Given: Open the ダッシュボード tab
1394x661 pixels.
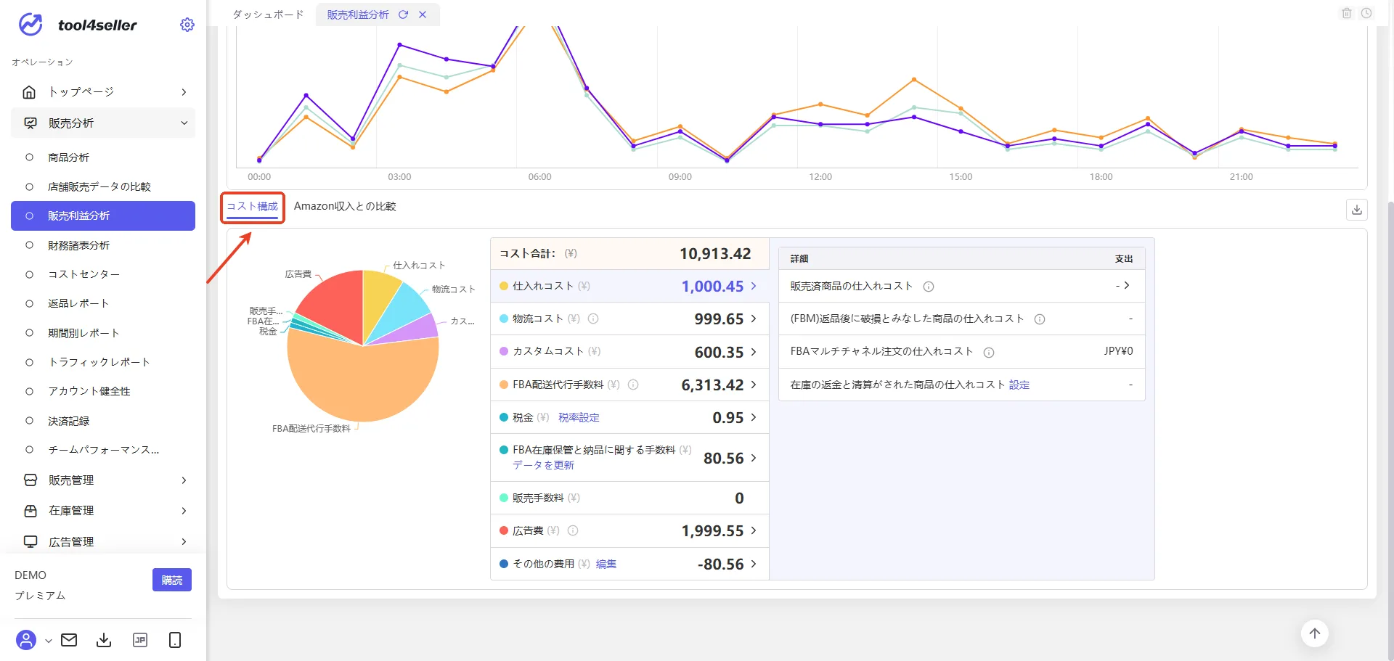Looking at the screenshot, I should [x=268, y=15].
